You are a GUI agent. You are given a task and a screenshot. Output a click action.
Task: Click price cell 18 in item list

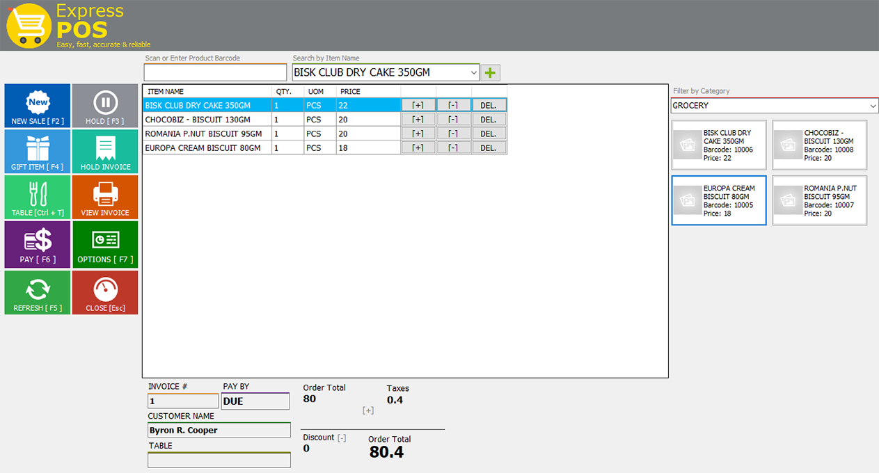[369, 147]
